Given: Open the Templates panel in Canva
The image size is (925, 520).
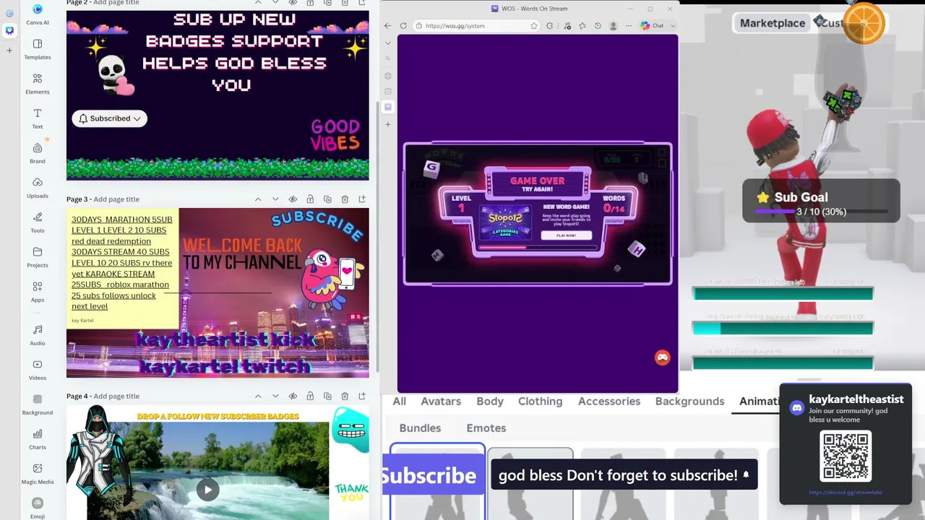Looking at the screenshot, I should pyautogui.click(x=38, y=48).
